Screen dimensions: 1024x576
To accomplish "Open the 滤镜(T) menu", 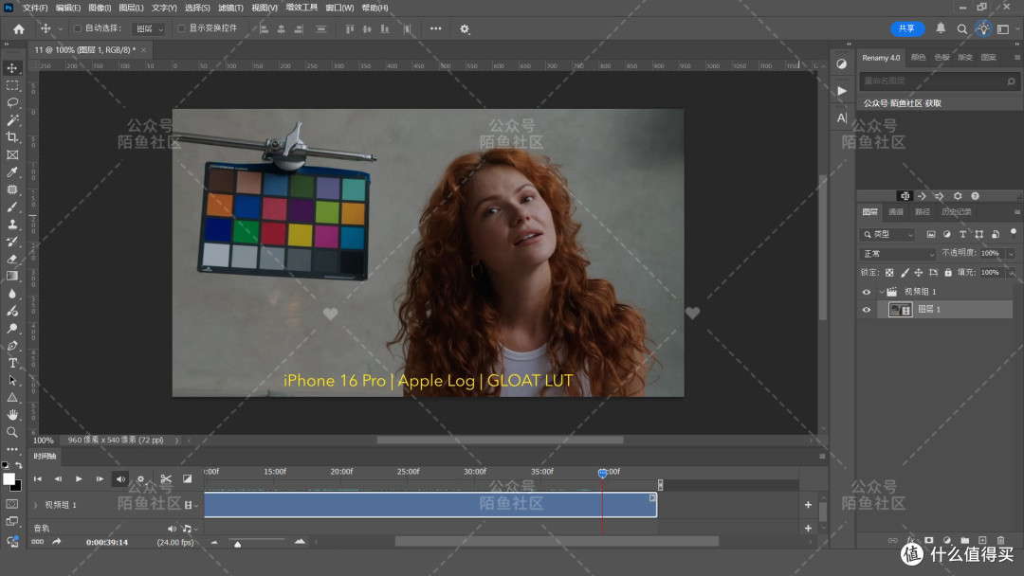I will (230, 8).
